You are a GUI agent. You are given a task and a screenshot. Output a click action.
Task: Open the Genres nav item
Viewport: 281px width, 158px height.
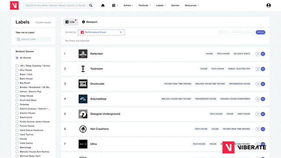(x=175, y=5)
